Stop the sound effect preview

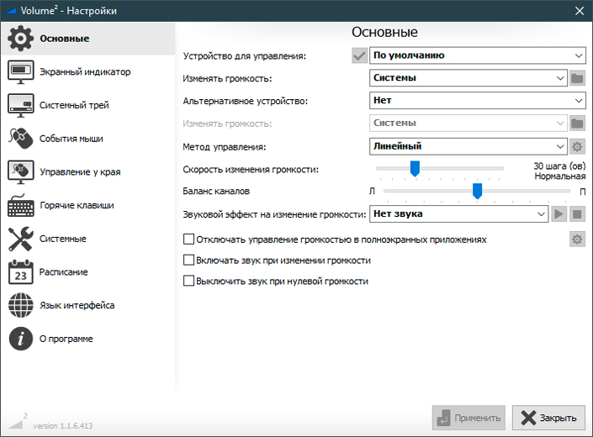[577, 214]
